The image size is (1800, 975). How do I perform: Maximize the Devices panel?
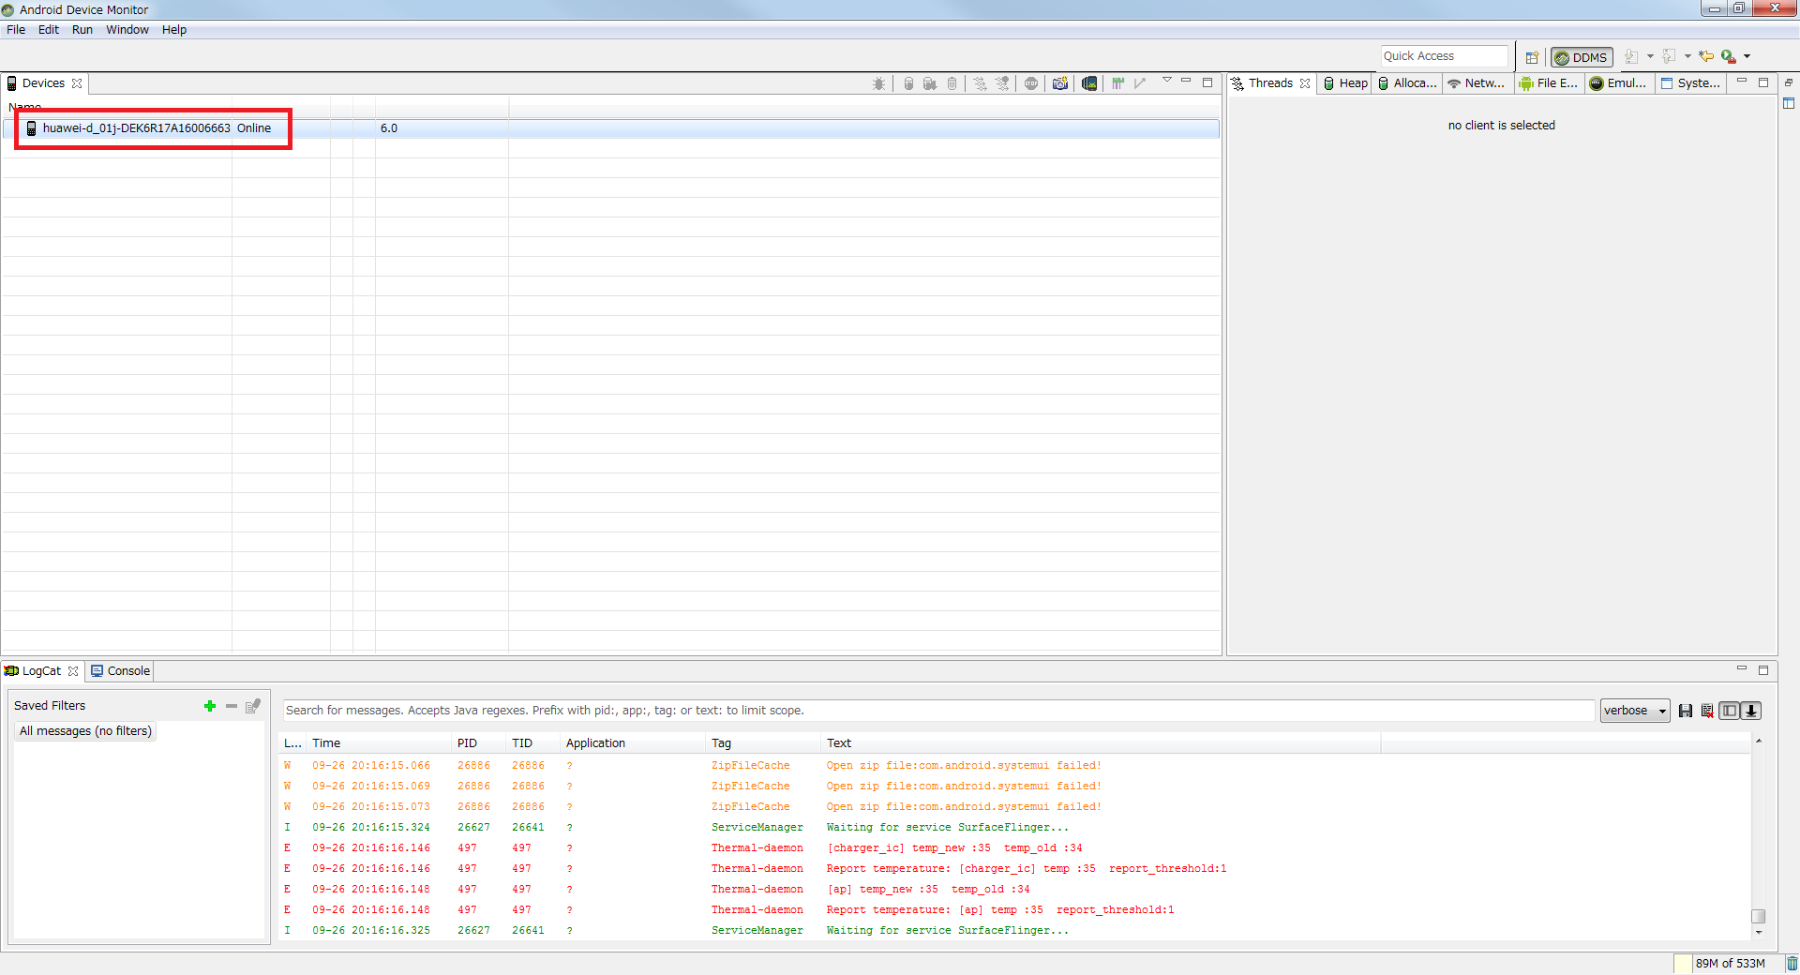(x=1207, y=82)
